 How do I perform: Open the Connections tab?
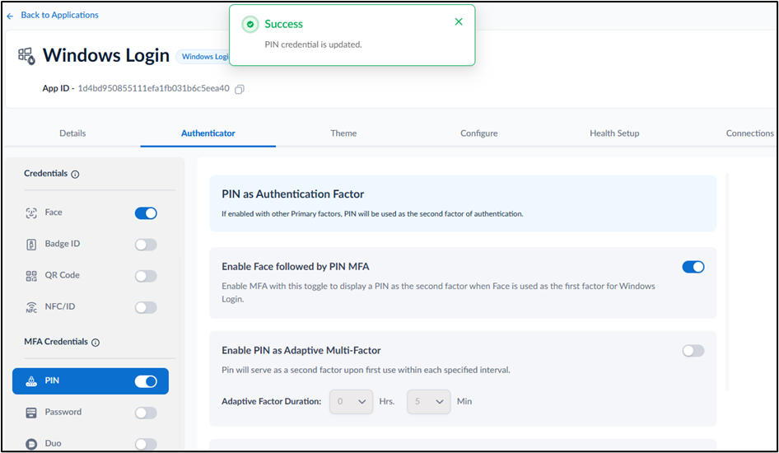749,133
